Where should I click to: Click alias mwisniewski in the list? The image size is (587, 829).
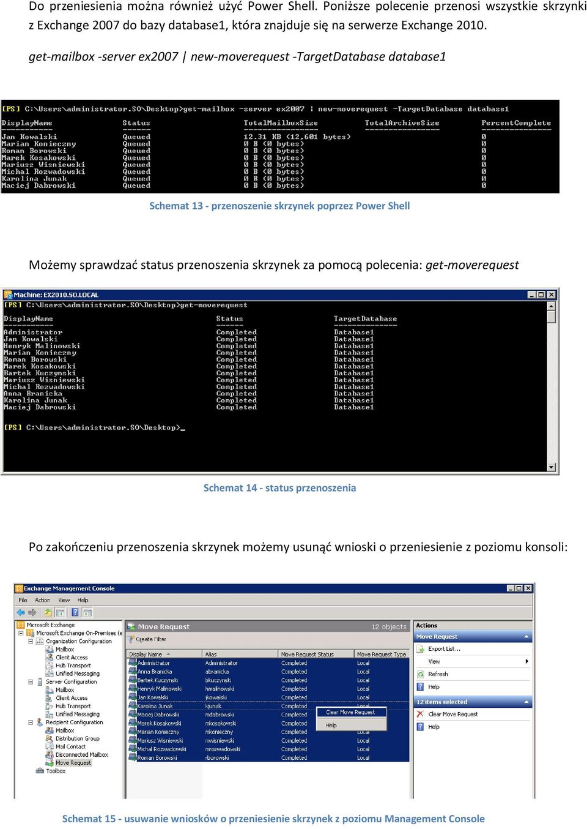[220, 740]
